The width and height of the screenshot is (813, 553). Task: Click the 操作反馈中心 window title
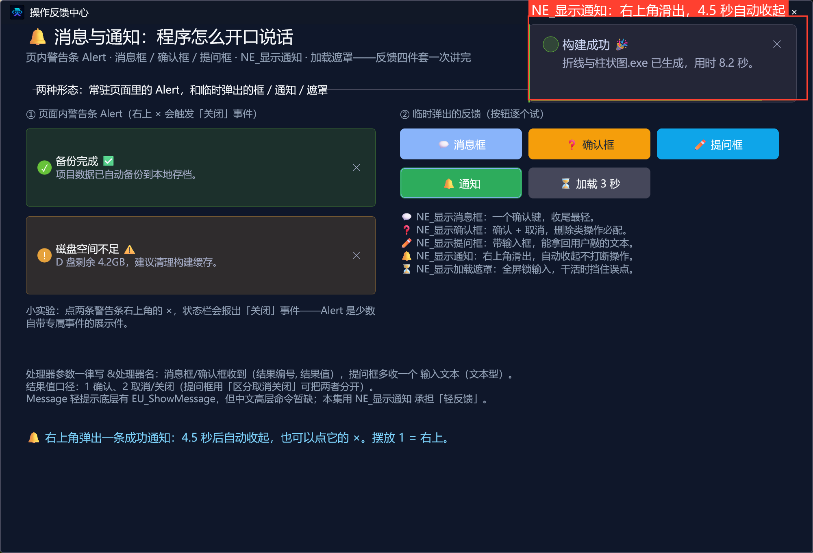pyautogui.click(x=59, y=13)
